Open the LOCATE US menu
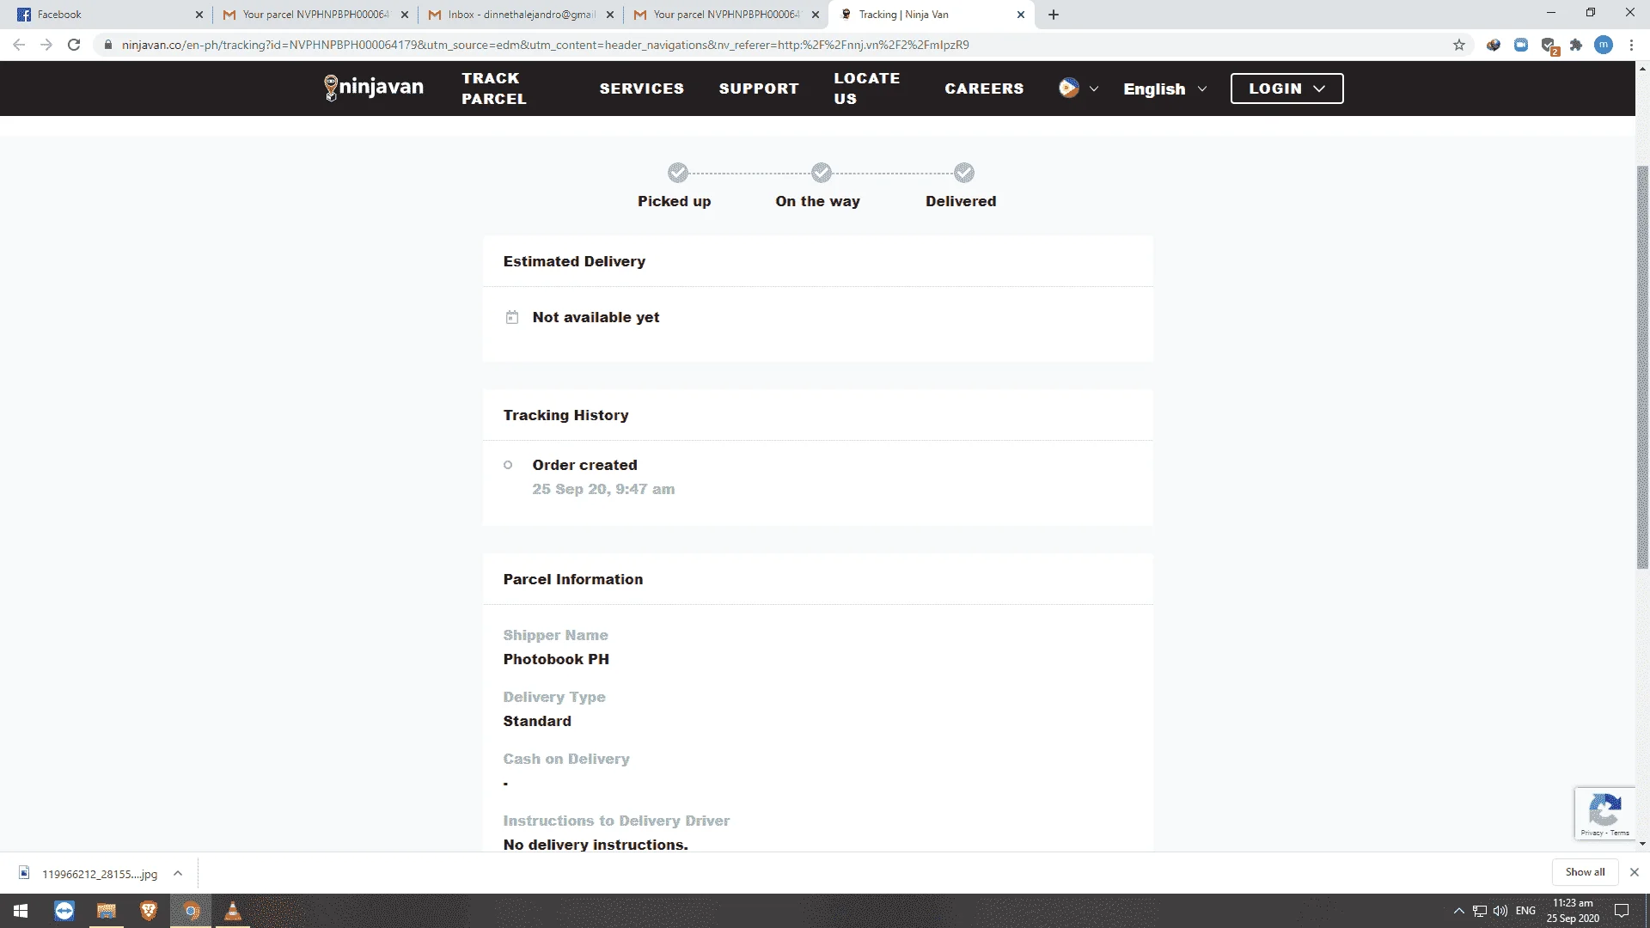This screenshot has height=928, width=1650. pos(867,89)
